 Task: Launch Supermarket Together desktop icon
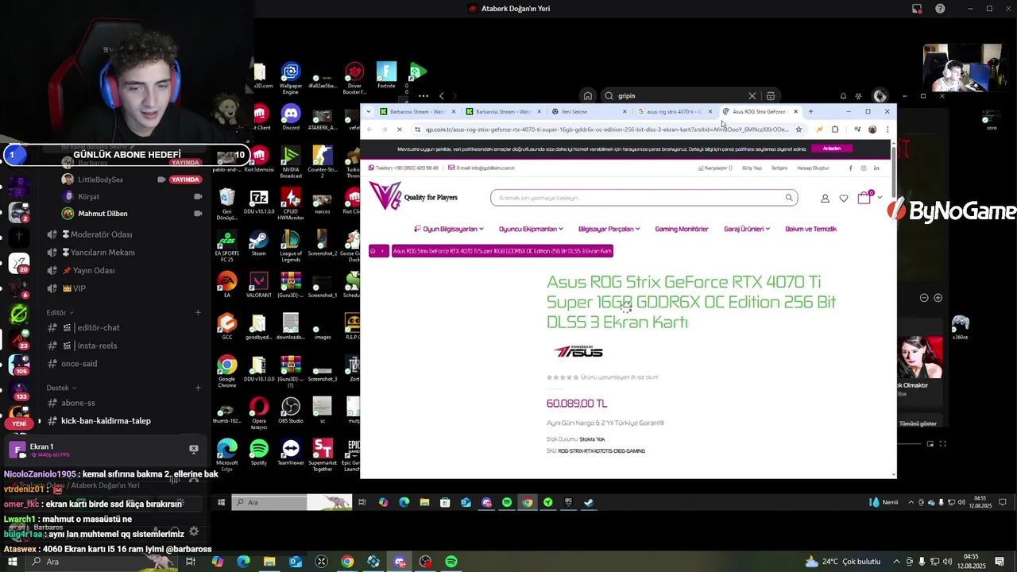[322, 454]
